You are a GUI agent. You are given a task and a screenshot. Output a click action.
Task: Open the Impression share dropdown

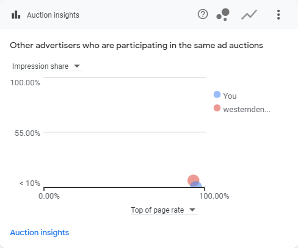coord(47,66)
